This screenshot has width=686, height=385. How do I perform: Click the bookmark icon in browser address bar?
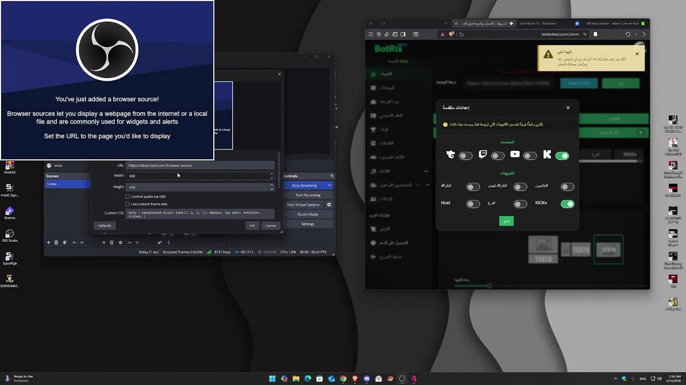(x=595, y=34)
